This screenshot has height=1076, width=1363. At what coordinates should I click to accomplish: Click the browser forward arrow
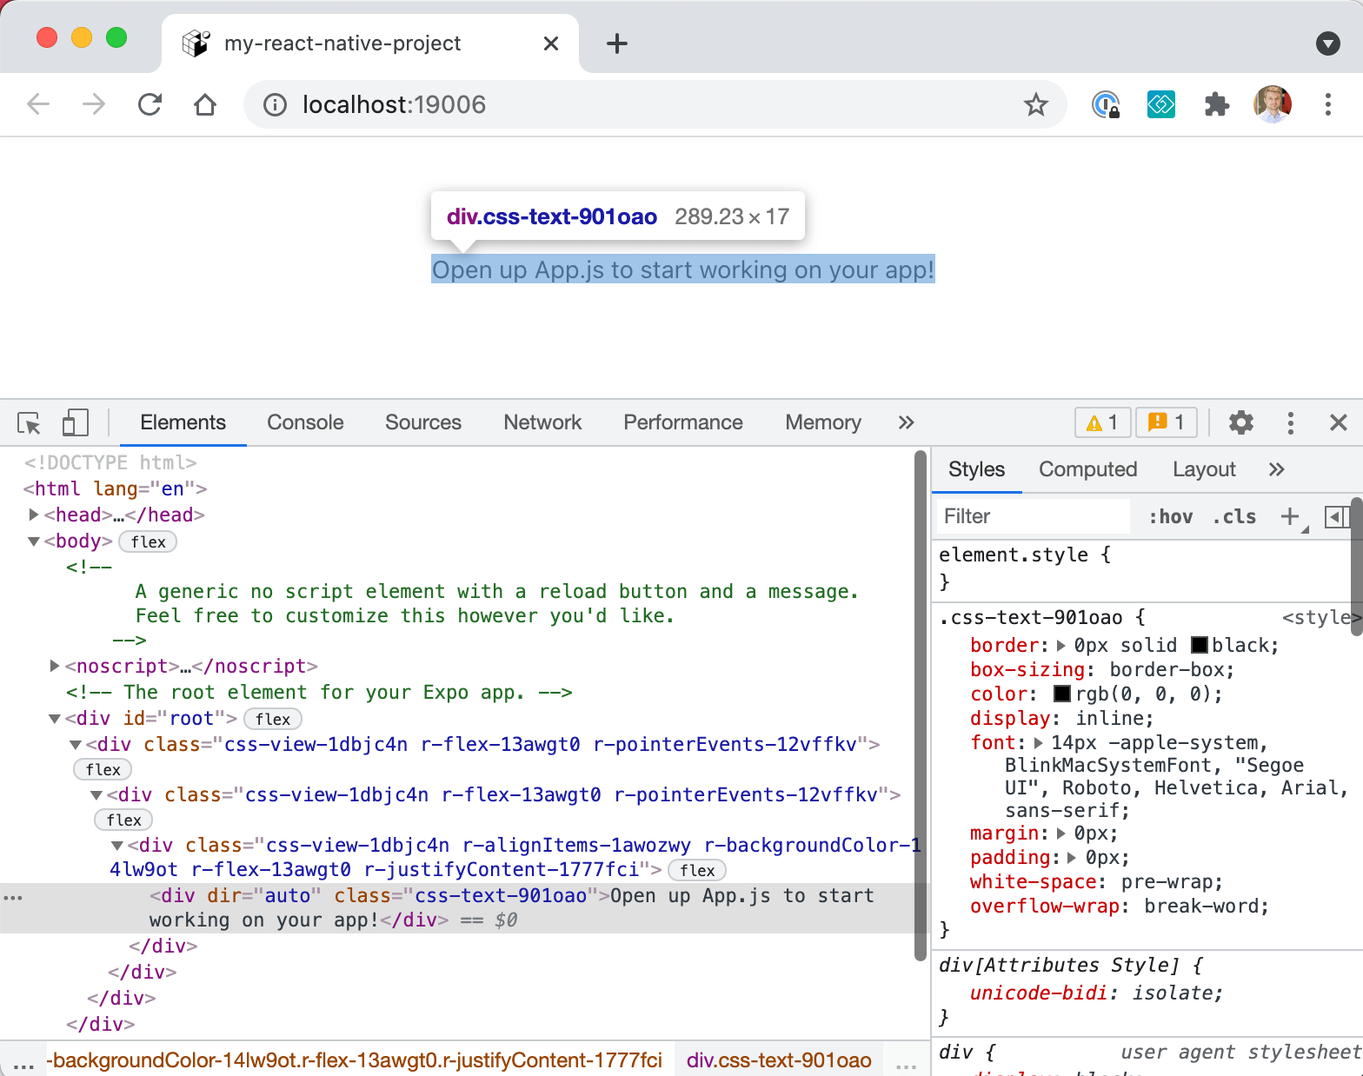[x=94, y=105]
